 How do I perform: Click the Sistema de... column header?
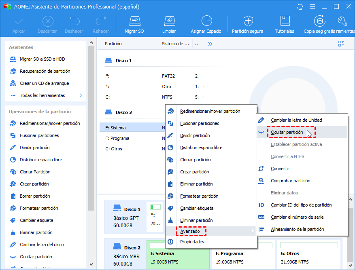176,44
